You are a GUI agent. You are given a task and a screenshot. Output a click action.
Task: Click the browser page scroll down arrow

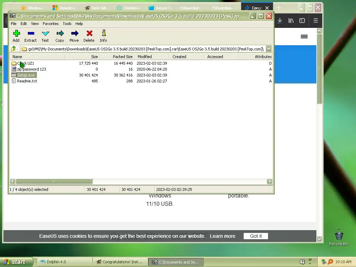click(319, 239)
